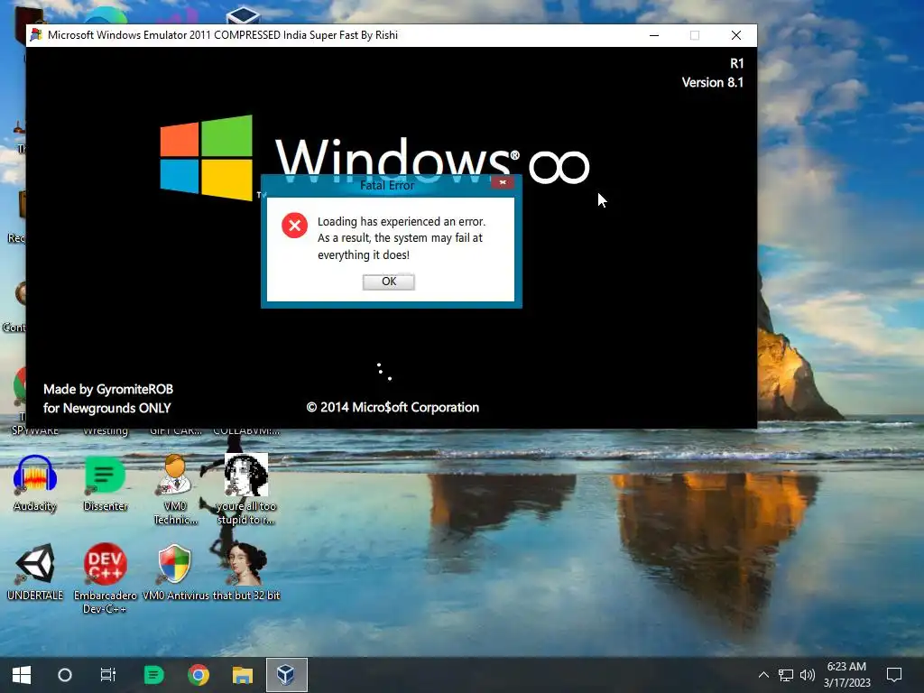
Task: Click 'for Newgrounds ONLY' text
Action: 106,409
